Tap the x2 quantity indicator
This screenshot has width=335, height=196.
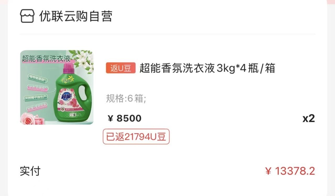309,118
